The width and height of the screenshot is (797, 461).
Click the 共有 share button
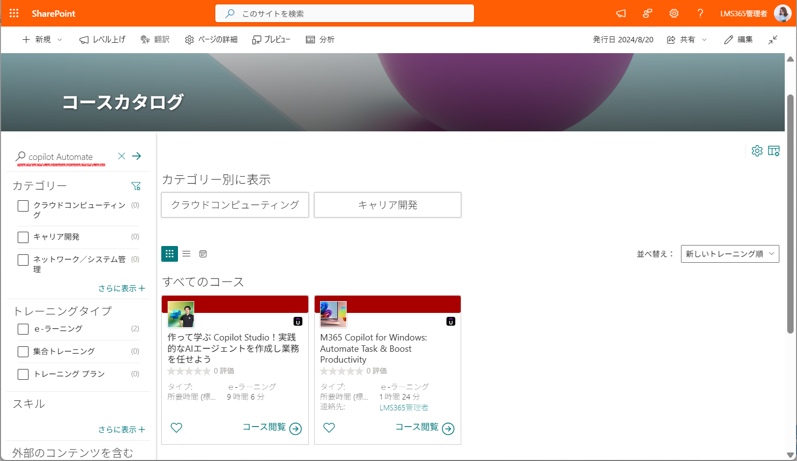tap(681, 39)
